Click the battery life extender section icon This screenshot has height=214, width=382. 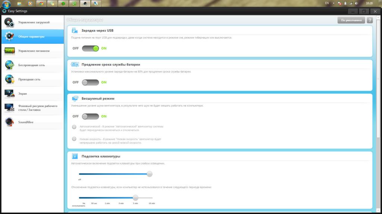(x=75, y=64)
